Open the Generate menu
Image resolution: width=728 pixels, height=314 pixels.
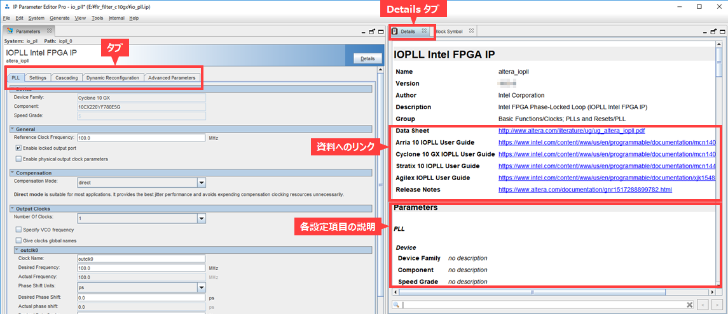[59, 18]
